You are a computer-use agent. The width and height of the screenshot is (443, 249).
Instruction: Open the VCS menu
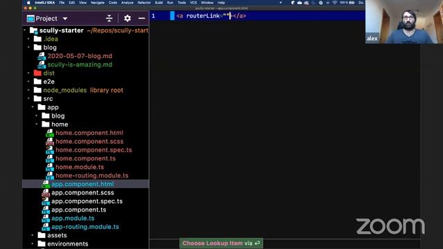pos(193,3)
